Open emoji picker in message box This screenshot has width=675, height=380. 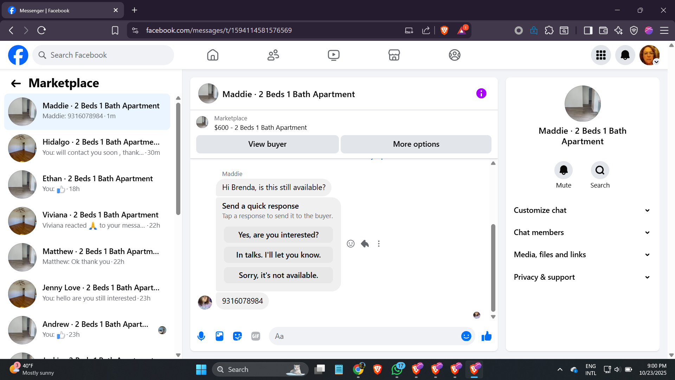pos(466,336)
